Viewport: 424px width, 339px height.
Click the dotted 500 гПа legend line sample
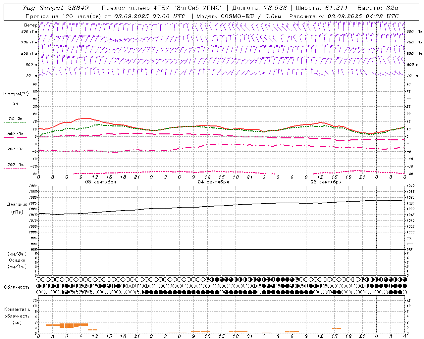pos(15,168)
